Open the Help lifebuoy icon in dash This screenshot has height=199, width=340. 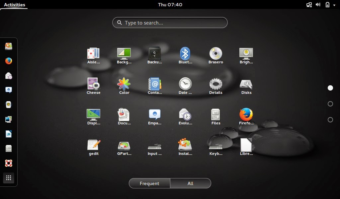pyautogui.click(x=9, y=163)
